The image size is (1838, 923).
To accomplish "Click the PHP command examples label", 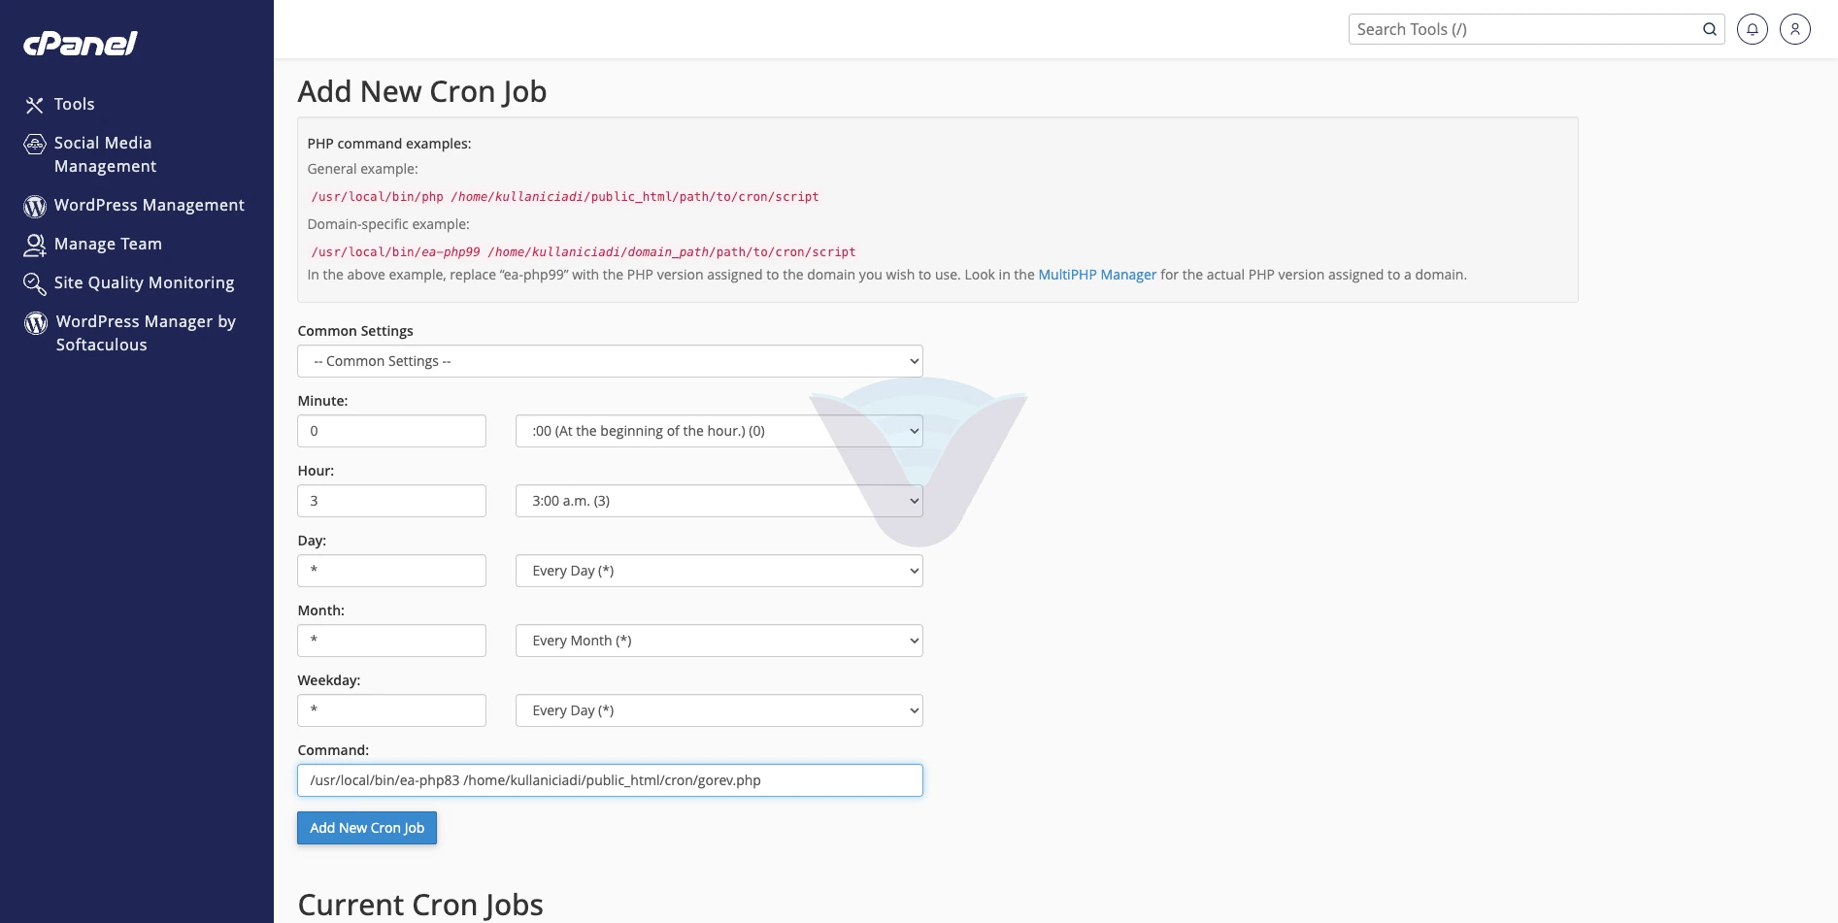I will tap(389, 144).
